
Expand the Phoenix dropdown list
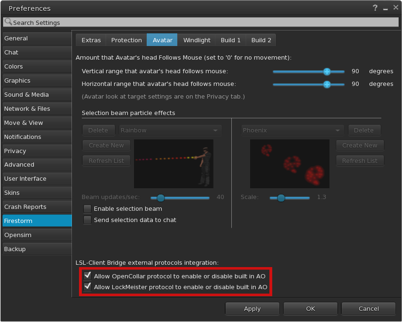[292, 130]
